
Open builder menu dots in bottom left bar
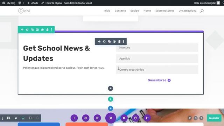tap(2, 118)
